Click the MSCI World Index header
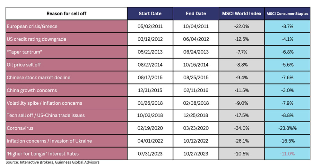321x168 pixels. pos(242,14)
